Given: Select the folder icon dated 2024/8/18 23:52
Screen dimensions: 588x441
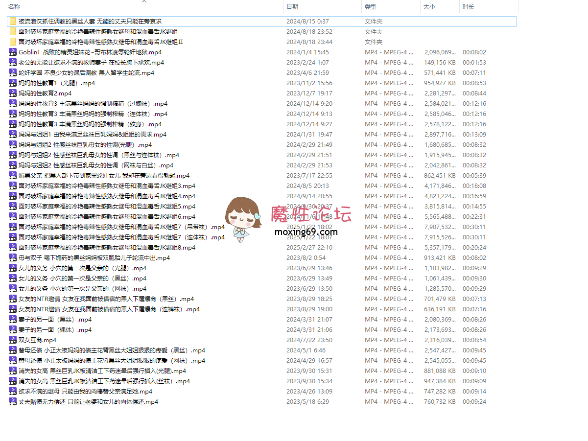Looking at the screenshot, I should pyautogui.click(x=13, y=32).
